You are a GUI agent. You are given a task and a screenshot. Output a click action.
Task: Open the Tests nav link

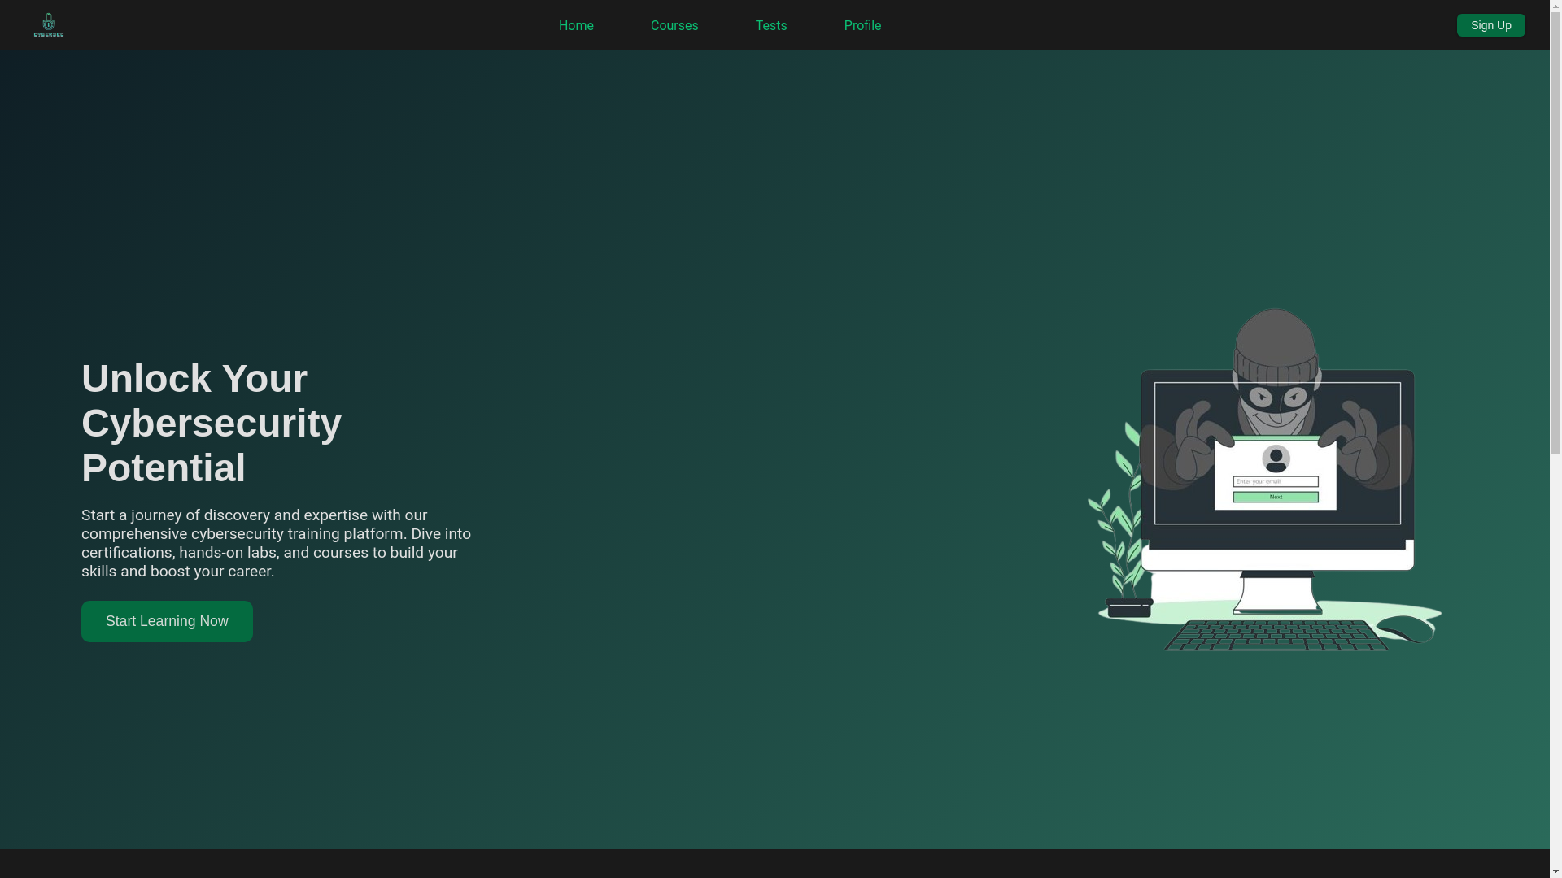coord(770,26)
